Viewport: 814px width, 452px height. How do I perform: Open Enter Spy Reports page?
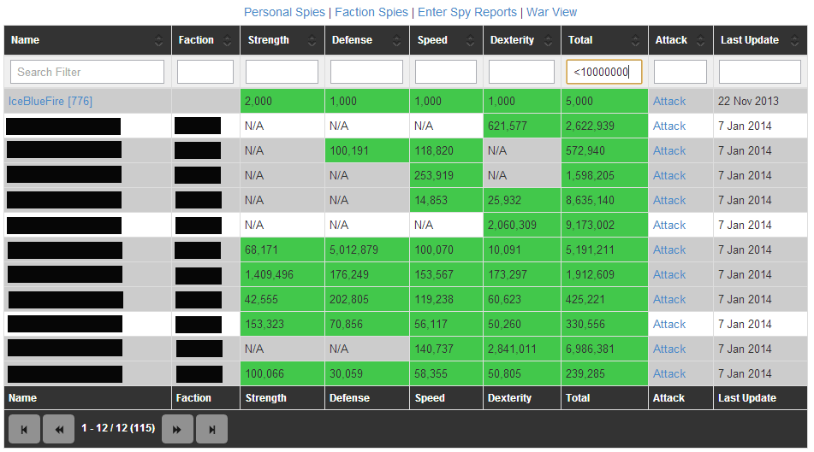coord(467,12)
